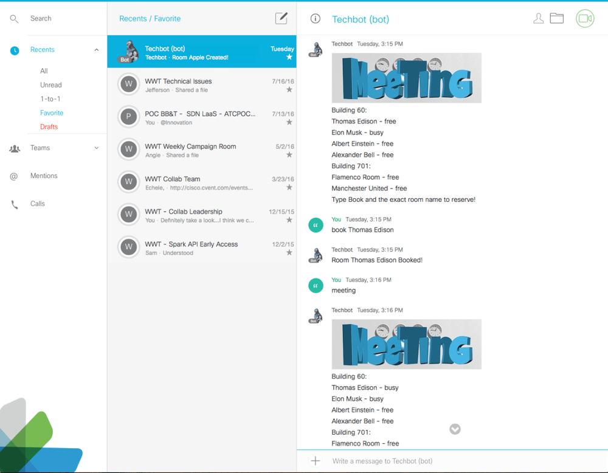Click 'book Thomas Edison' message text

pos(362,230)
